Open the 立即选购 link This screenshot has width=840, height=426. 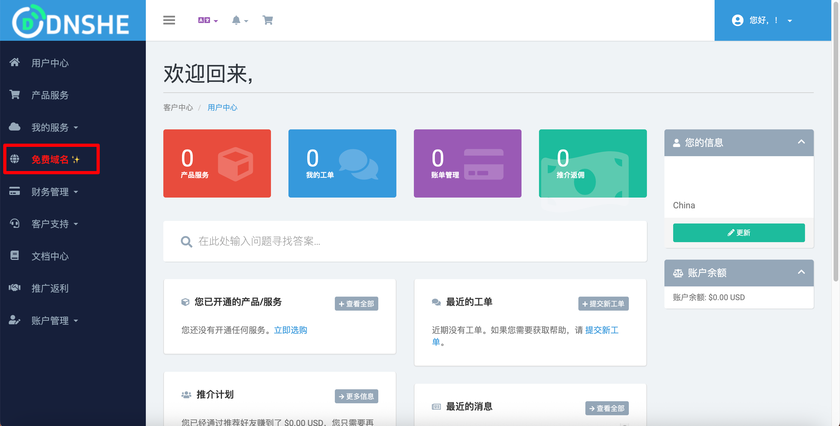point(290,330)
